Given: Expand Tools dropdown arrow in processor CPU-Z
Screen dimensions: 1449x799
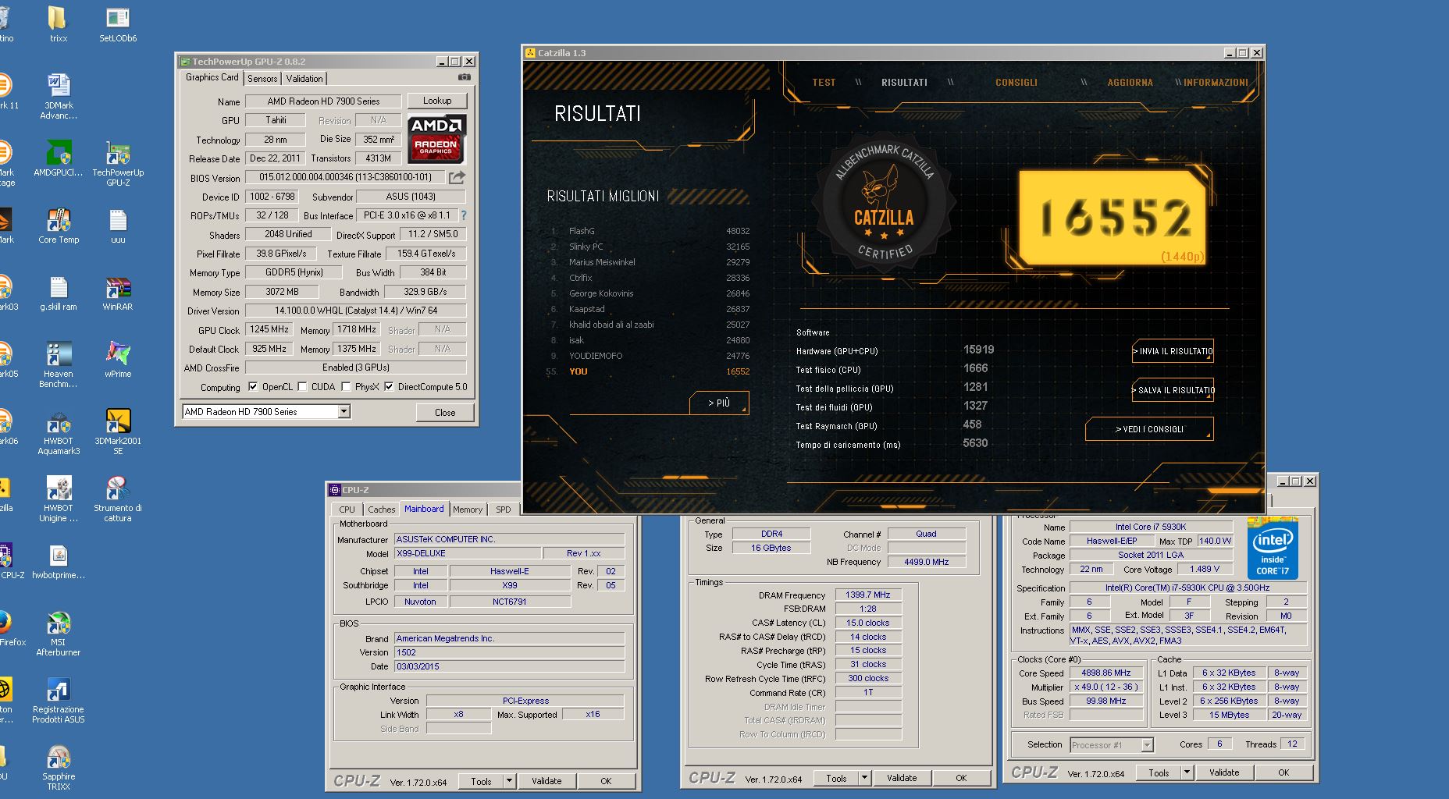Looking at the screenshot, I should coord(1187,772).
